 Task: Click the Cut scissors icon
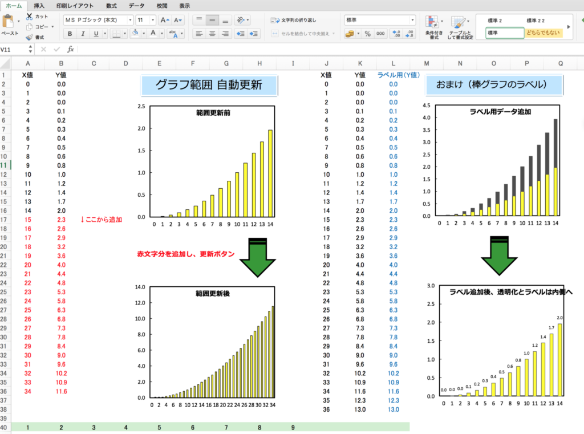point(29,17)
